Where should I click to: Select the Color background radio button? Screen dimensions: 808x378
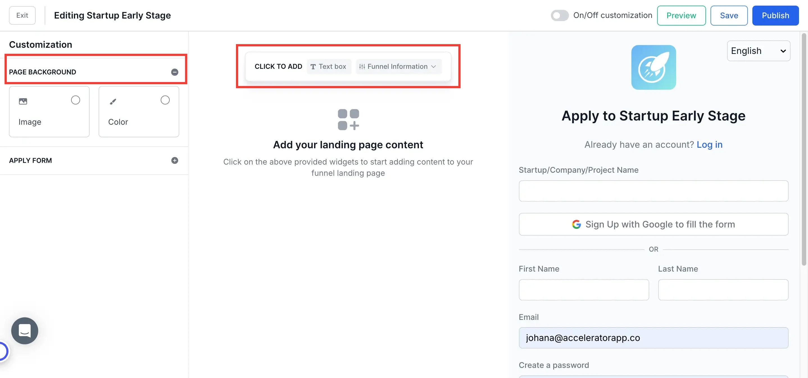click(165, 100)
